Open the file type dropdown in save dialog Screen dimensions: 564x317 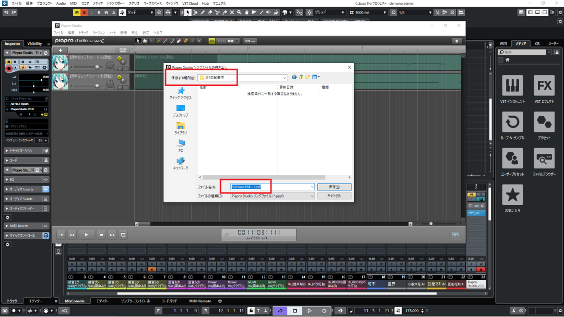[272, 196]
